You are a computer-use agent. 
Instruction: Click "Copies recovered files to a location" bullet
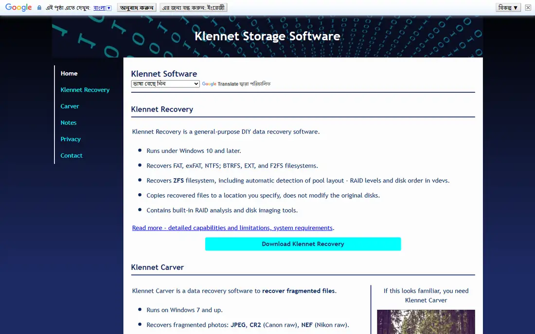point(263,196)
